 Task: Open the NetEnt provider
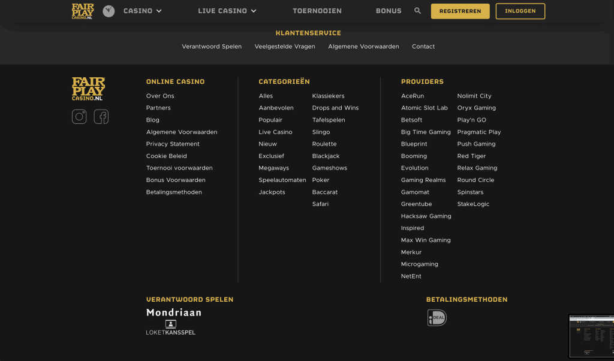pyautogui.click(x=411, y=276)
